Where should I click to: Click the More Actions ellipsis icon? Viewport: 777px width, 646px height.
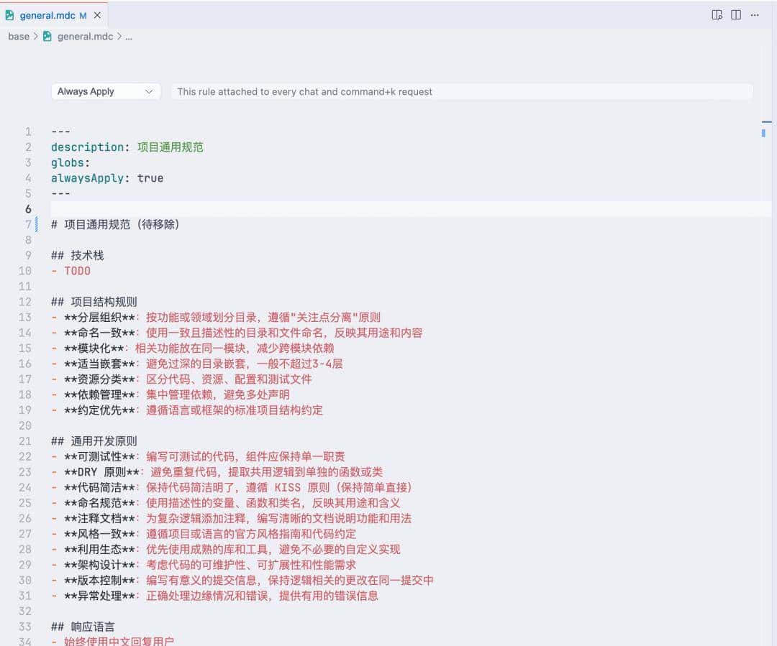click(x=755, y=14)
